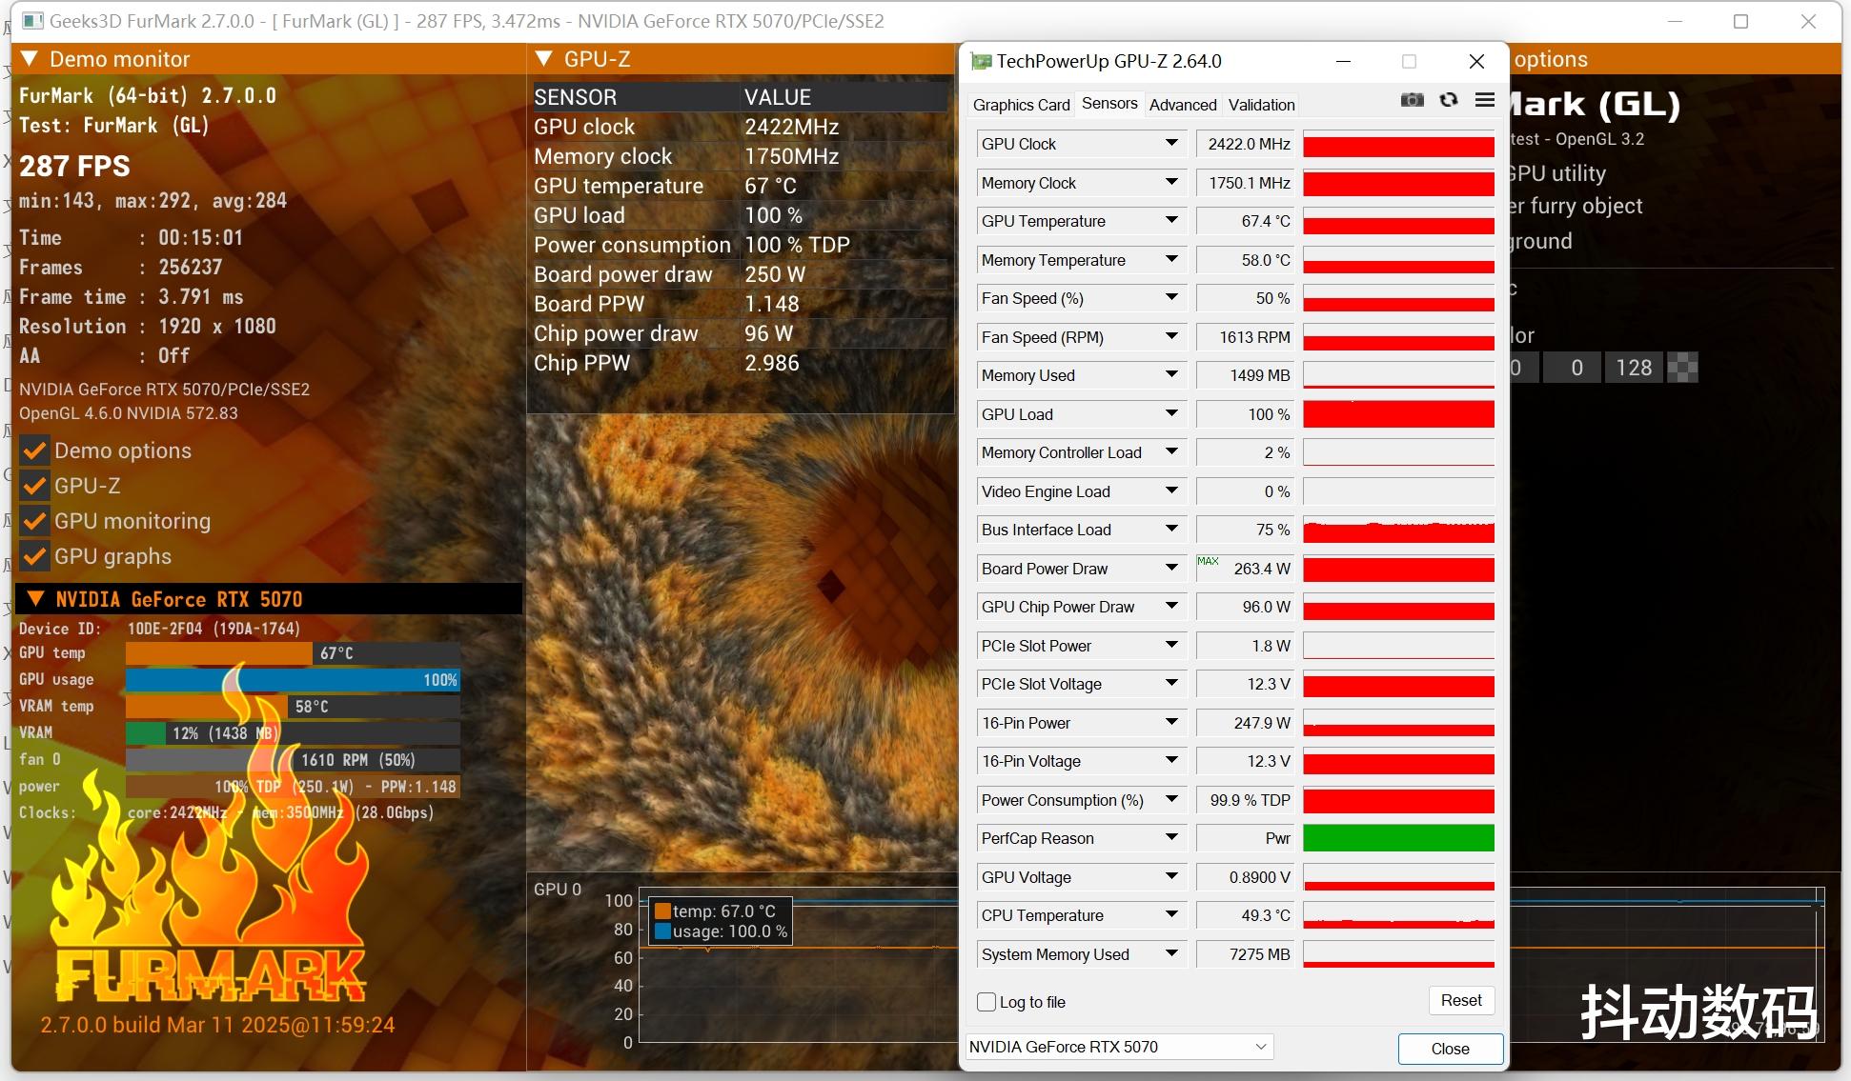
Task: Click the GPU-Z app icon in title bar
Action: pos(981,62)
